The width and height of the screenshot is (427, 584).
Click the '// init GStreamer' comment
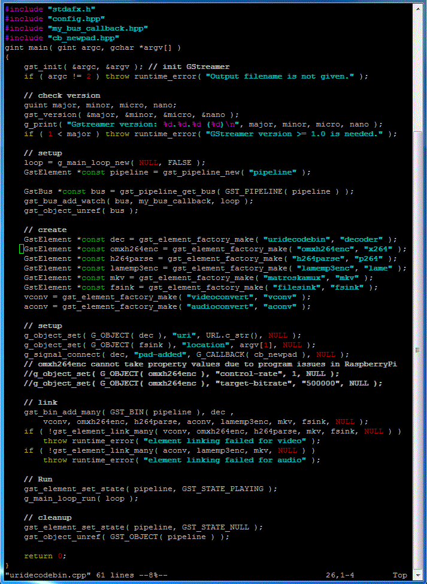(x=189, y=67)
